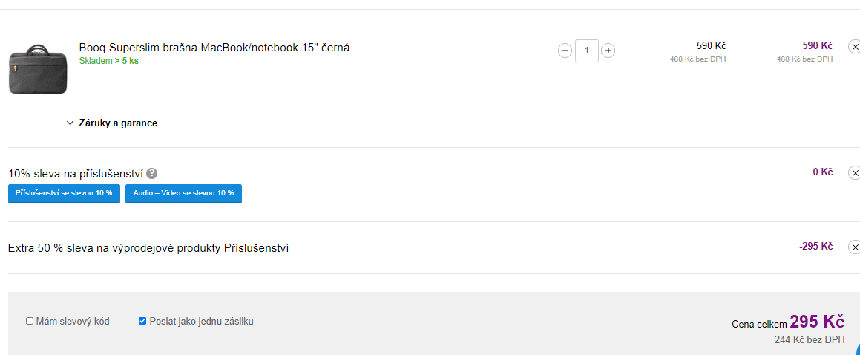
Task: Open Příslušenství se slevou 10 % button
Action: (64, 193)
